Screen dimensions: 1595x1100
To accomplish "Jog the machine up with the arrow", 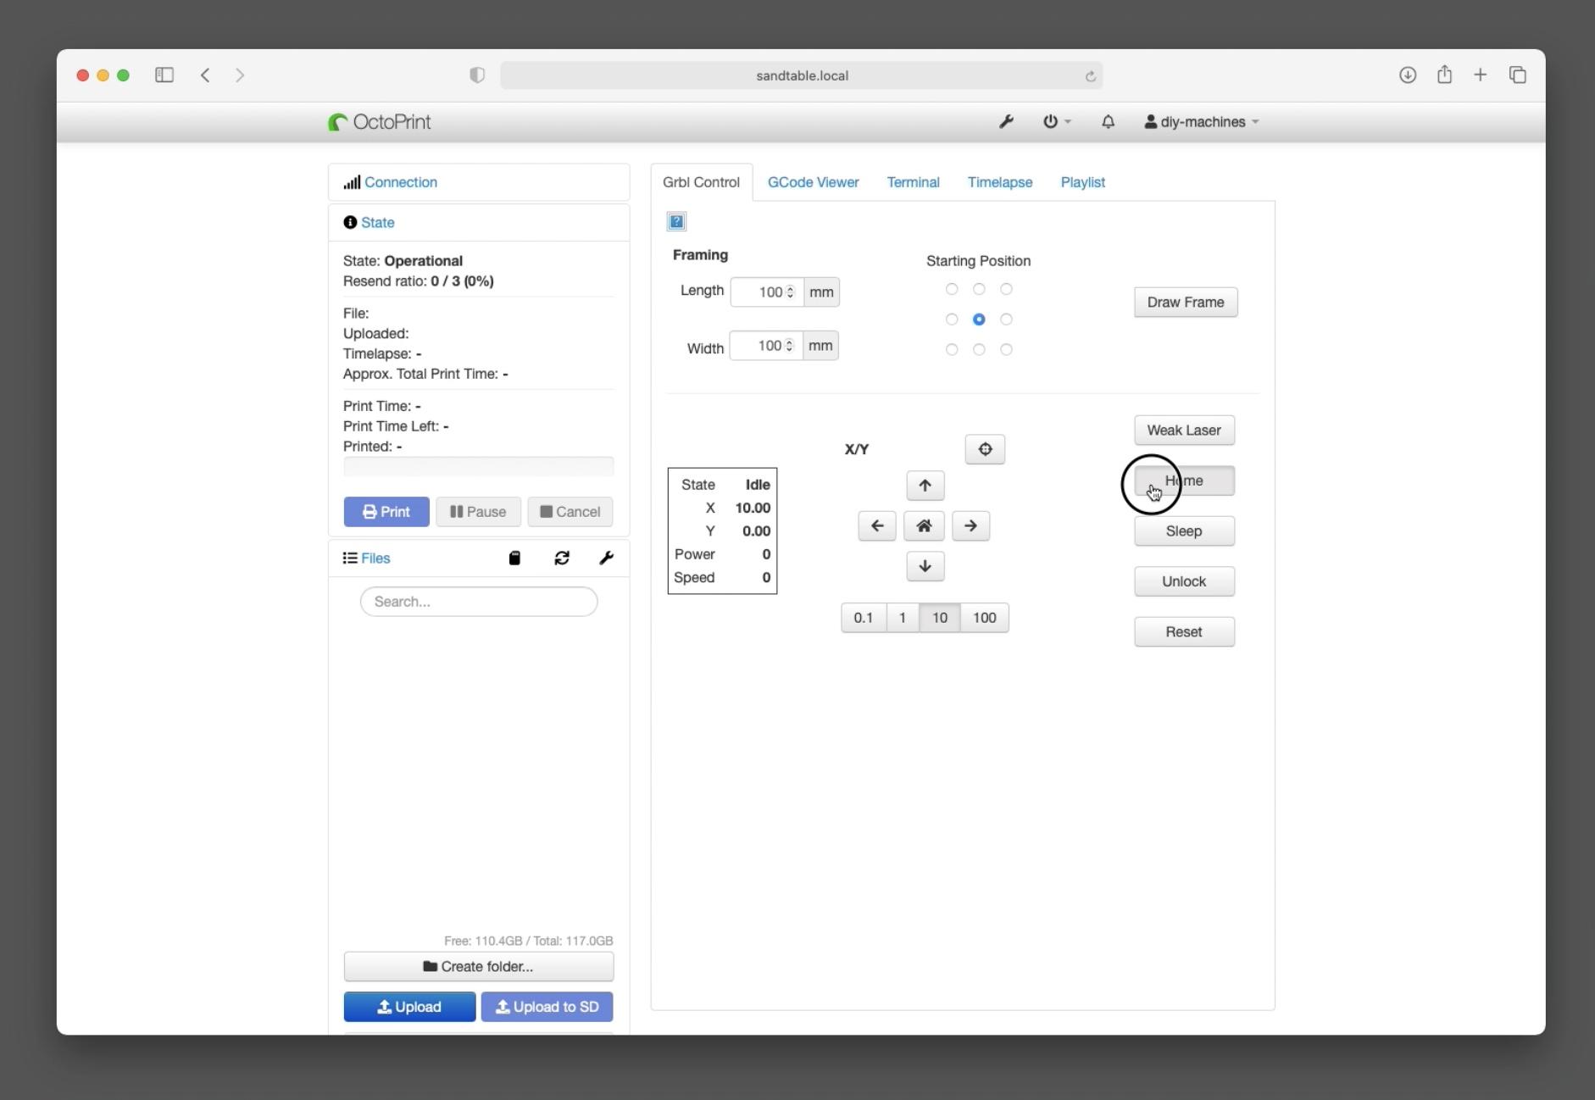I will pos(925,486).
